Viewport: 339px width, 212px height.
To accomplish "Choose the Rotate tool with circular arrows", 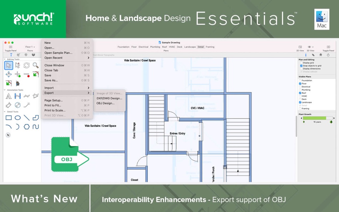I will pyautogui.click(x=27, y=65).
